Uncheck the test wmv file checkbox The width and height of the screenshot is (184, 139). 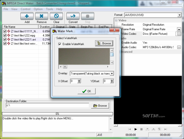5,44
